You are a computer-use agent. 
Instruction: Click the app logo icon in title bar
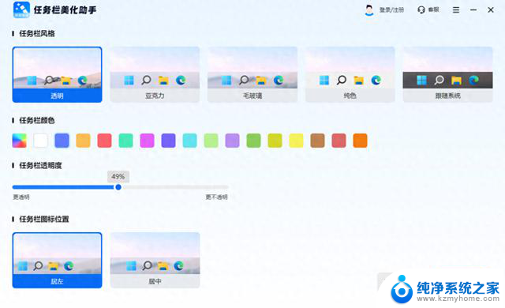coord(21,10)
